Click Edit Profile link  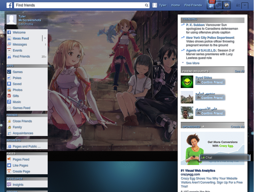coord(26,24)
